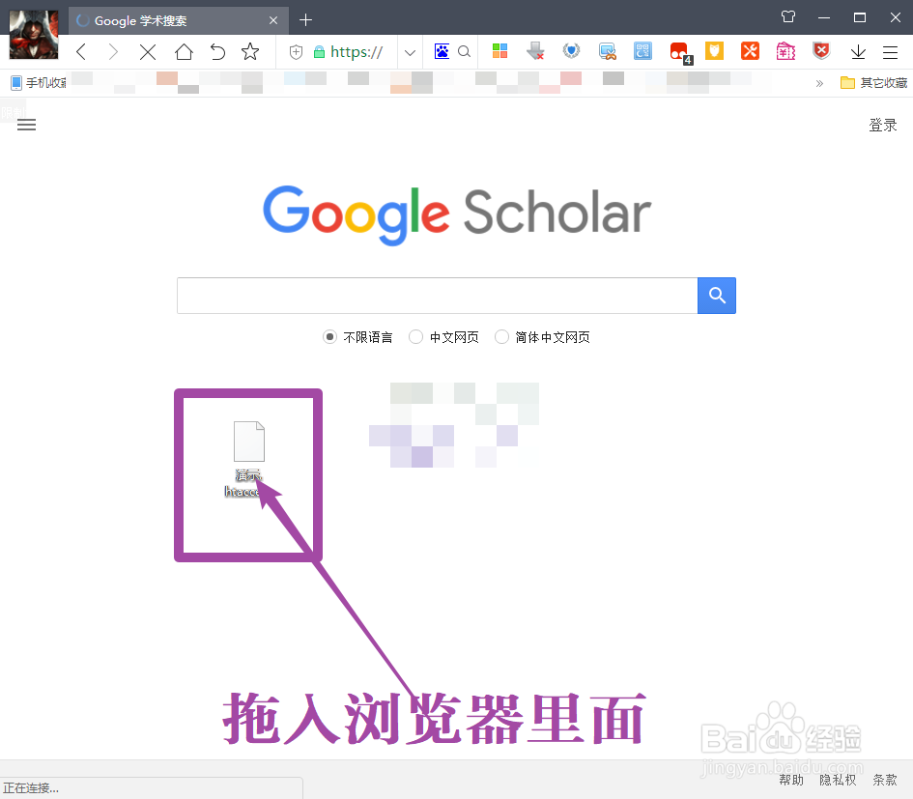Open the address bar dropdown arrow

(409, 51)
